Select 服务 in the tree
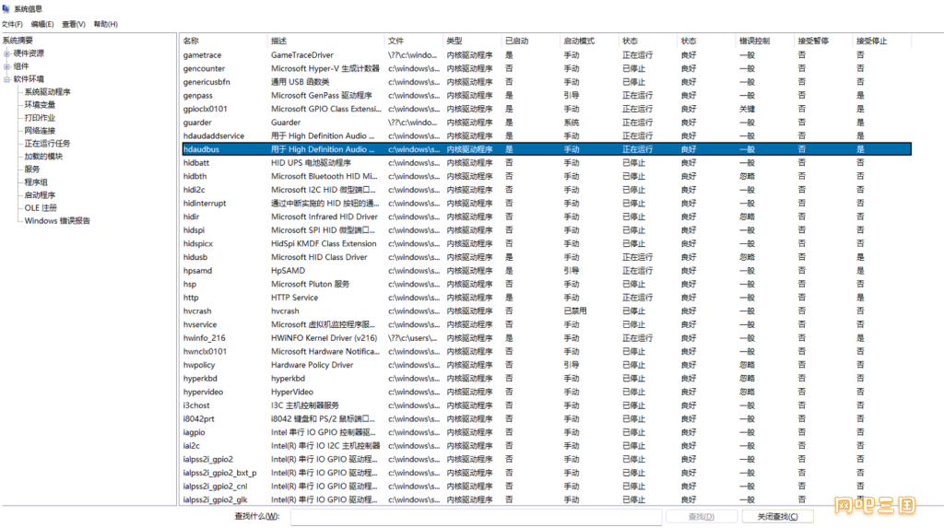The height and width of the screenshot is (528, 944). coord(32,170)
